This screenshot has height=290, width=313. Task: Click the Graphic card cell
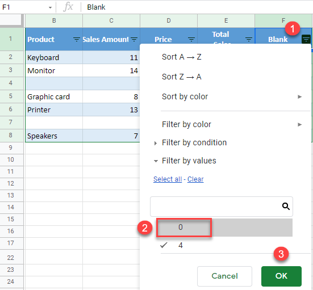click(54, 96)
